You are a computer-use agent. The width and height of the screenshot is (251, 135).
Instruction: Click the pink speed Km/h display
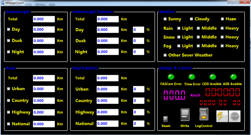174,95
